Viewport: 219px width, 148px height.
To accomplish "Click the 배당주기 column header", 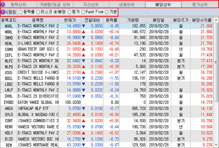I will pyautogui.click(x=181, y=20).
